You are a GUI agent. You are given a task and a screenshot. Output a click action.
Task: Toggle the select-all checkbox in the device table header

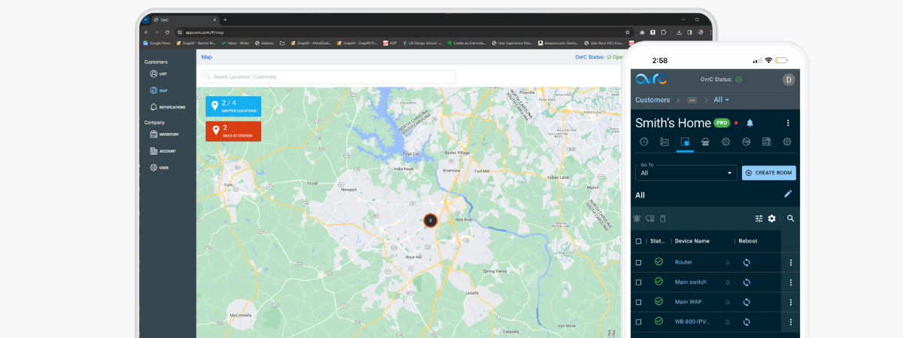[x=639, y=241]
